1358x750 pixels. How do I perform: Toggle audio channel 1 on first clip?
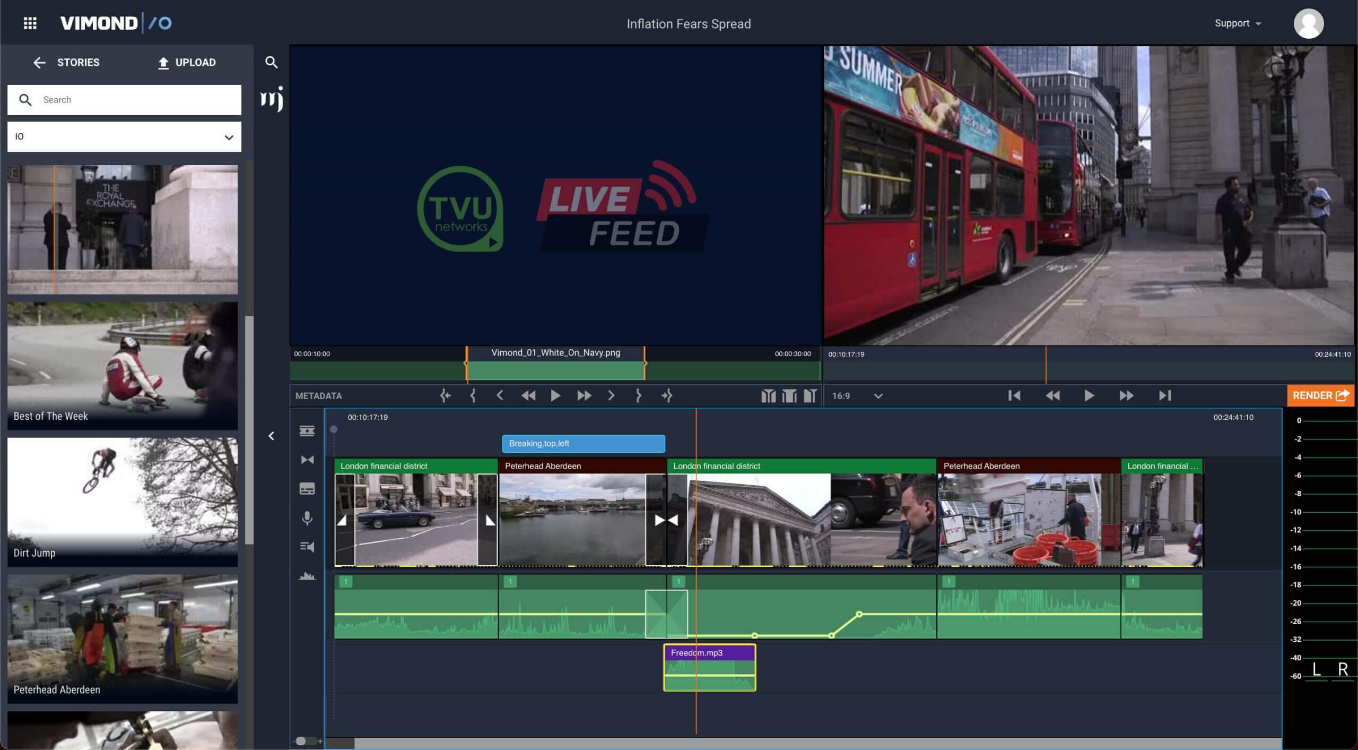point(346,582)
